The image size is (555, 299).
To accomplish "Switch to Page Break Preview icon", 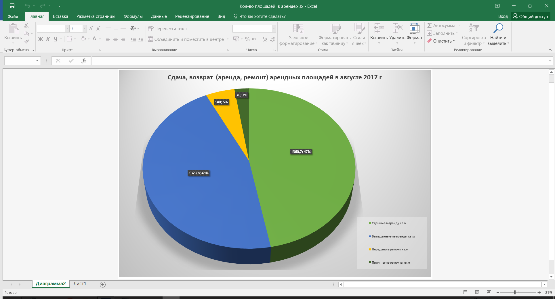I will point(489,292).
